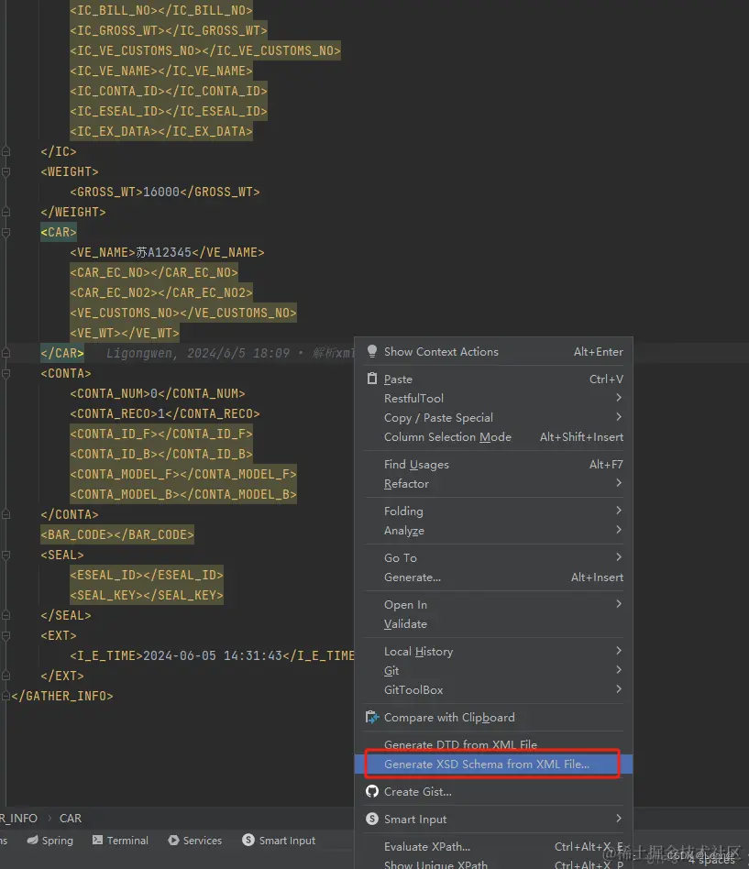Expand the RestfulTool submenu arrow
This screenshot has height=869, width=749.
tap(619, 397)
